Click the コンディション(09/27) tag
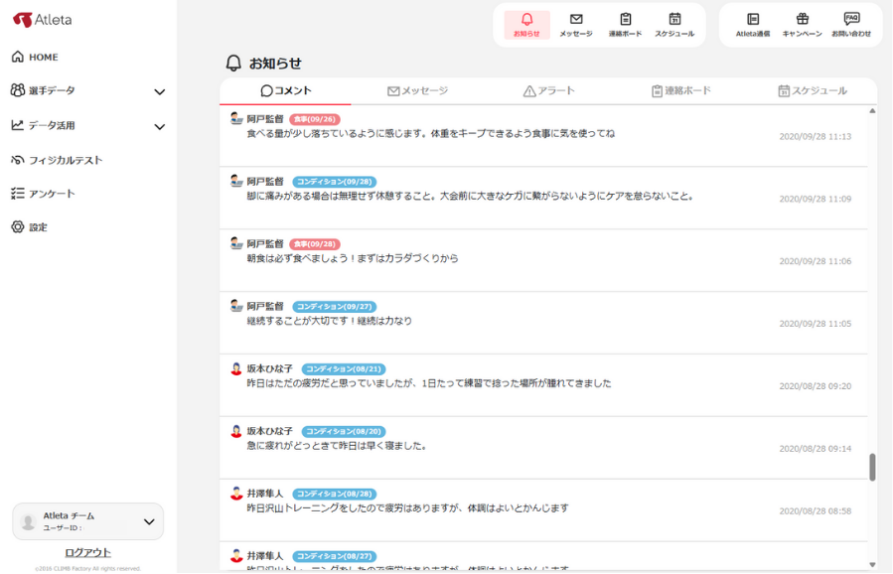The height and width of the screenshot is (574, 893). tap(335, 306)
